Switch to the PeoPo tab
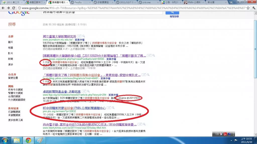The width and height of the screenshot is (257, 144). pyautogui.click(x=80, y=2)
